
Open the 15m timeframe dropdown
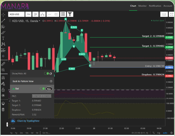tap(28, 14)
